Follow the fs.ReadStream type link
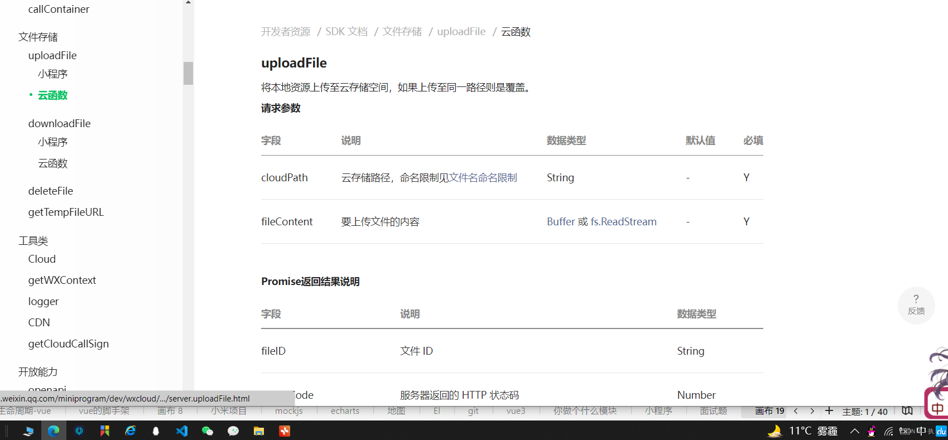Image resolution: width=948 pixels, height=440 pixels. pos(624,221)
